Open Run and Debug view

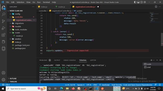click(x=3, y=28)
